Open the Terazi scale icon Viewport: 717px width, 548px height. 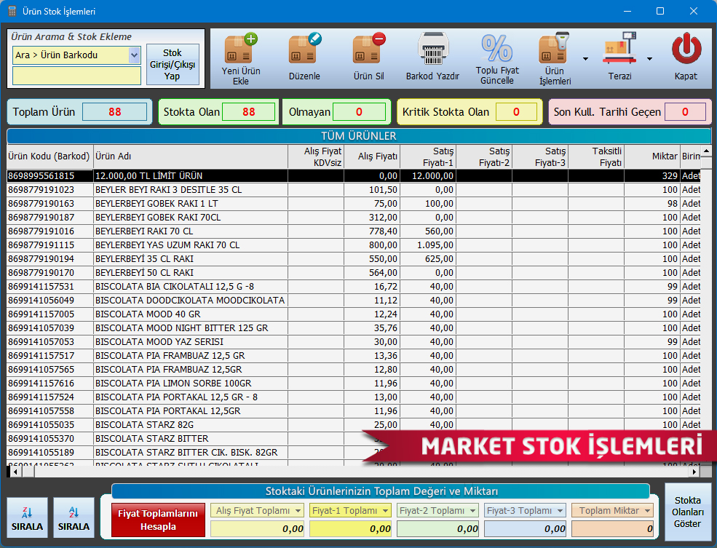619,48
